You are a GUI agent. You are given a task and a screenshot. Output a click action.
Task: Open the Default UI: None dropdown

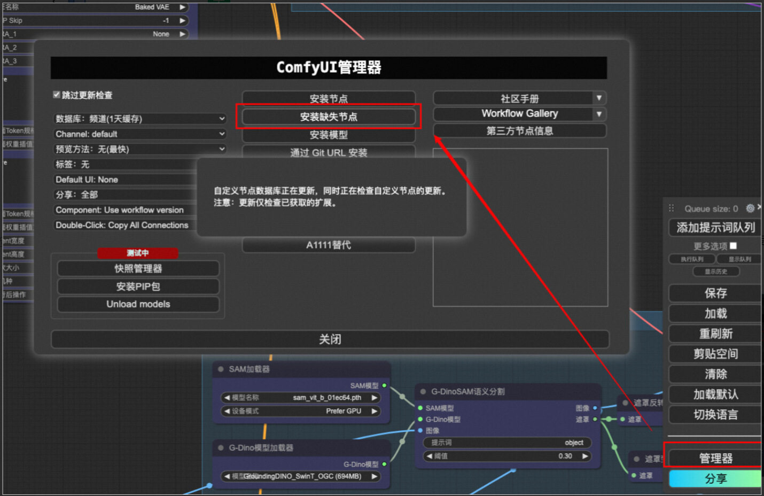click(126, 180)
